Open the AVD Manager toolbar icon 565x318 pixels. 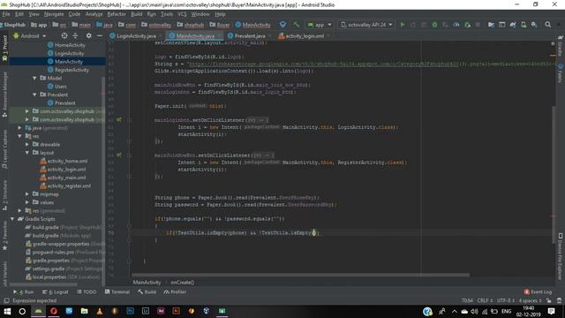(524, 25)
